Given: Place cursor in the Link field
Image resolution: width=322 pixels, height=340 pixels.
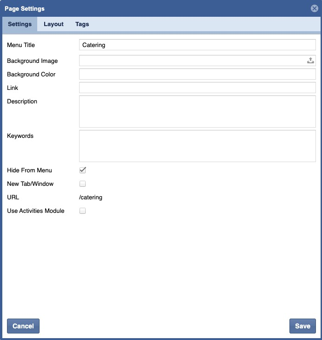Looking at the screenshot, I should coord(197,88).
